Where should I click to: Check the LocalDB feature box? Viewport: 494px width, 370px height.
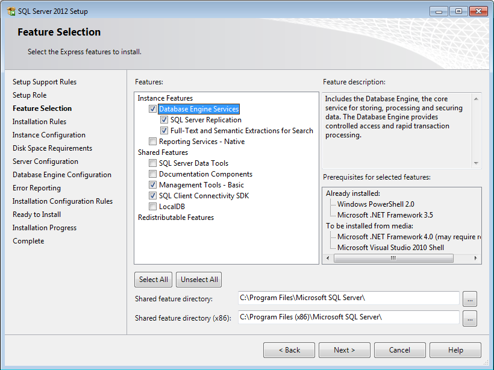pyautogui.click(x=152, y=207)
